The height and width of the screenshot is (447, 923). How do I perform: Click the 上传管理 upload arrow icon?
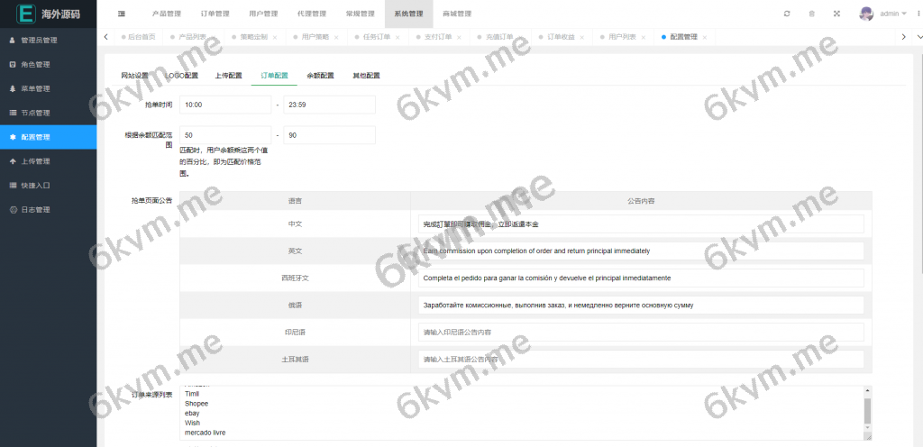(x=13, y=161)
